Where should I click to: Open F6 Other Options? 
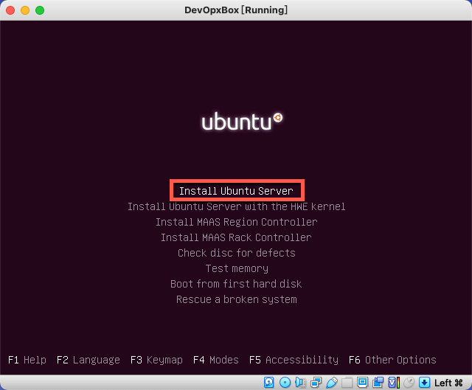[x=392, y=360]
